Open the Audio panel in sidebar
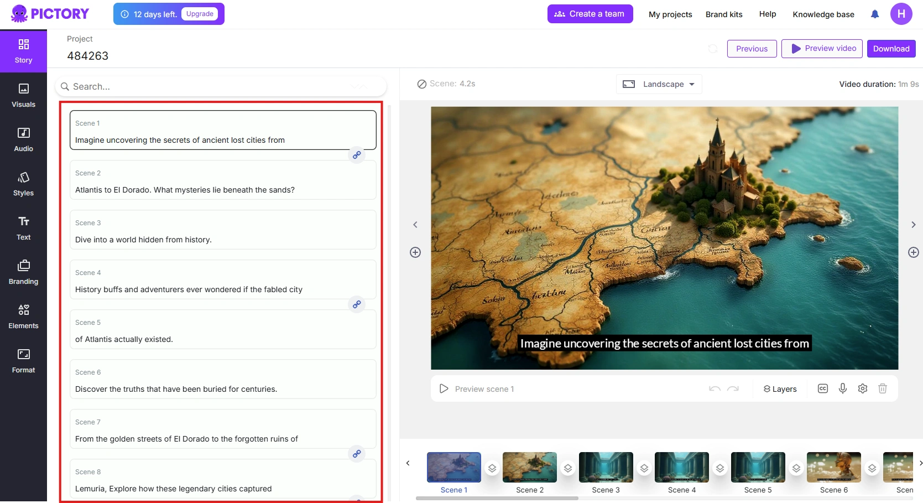 (x=23, y=139)
